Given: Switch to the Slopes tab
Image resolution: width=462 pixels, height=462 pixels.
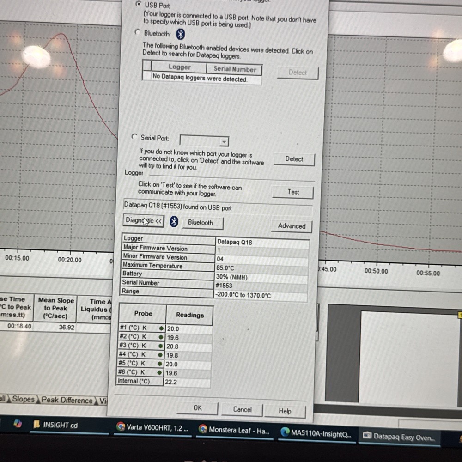Looking at the screenshot, I should pyautogui.click(x=23, y=399).
